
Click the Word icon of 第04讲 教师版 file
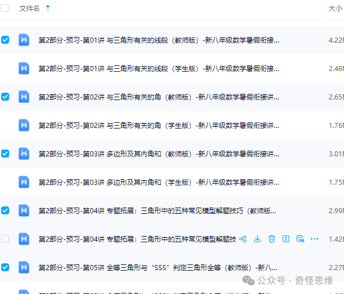click(x=24, y=210)
